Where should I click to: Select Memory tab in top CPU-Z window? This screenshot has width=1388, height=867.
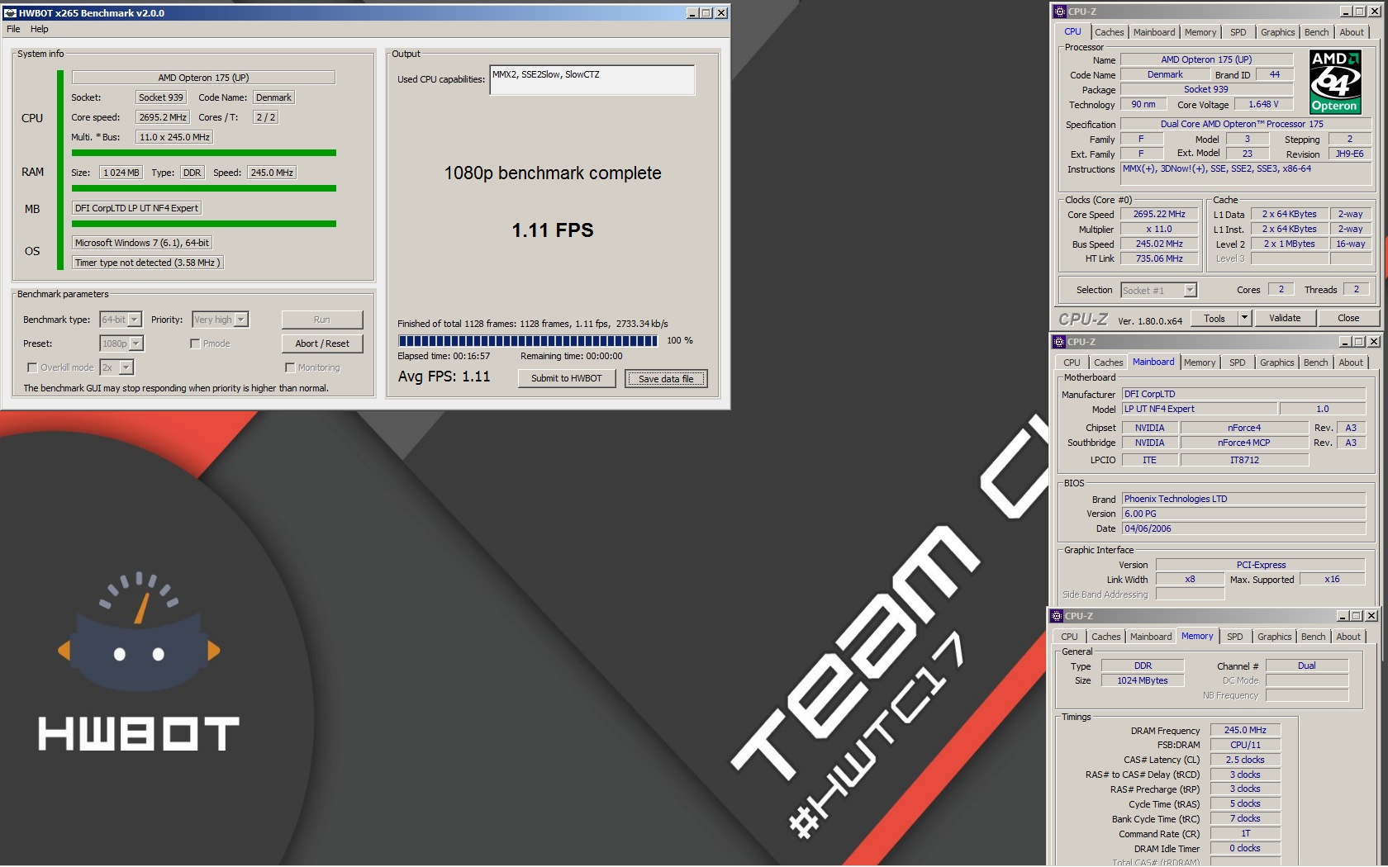1200,32
